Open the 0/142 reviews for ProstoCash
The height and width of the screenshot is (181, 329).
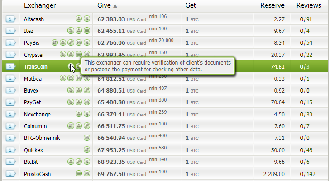click(x=308, y=174)
